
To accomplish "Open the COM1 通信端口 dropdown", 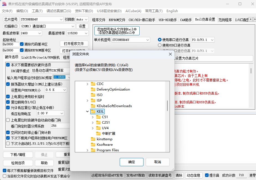I will 47,26.
